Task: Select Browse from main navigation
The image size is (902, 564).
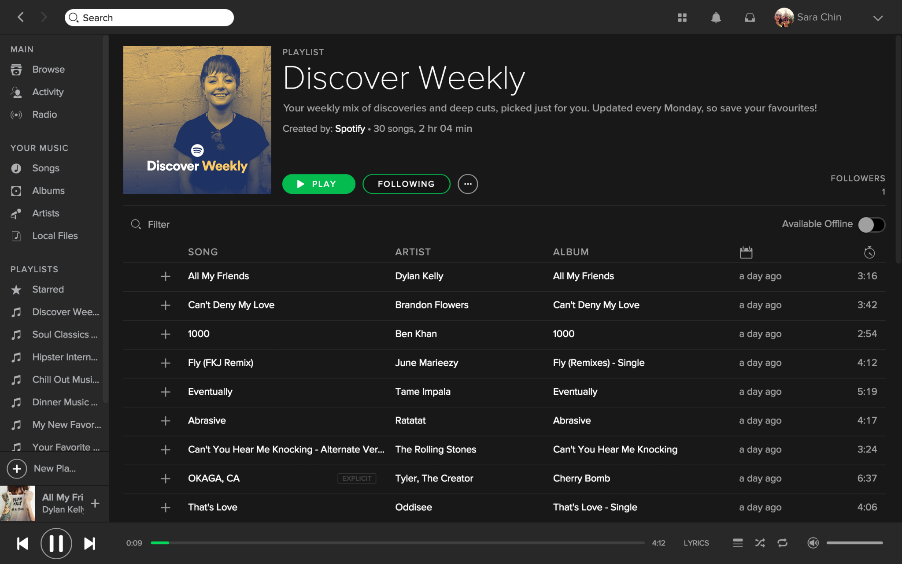Action: 49,69
